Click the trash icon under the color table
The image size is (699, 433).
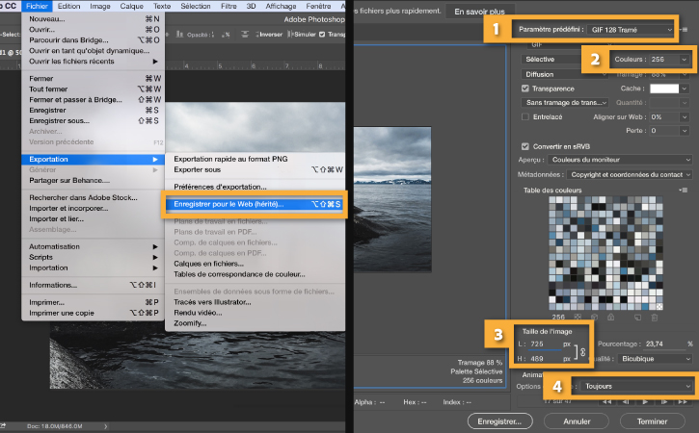click(x=653, y=316)
